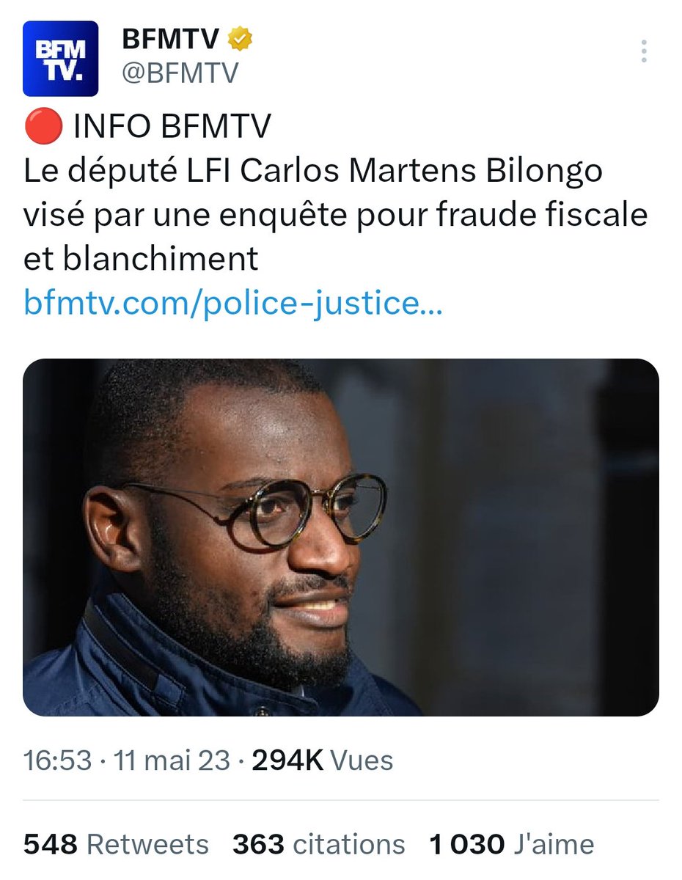Viewport: 682px width, 880px height.
Task: Show the 1 030 J'aime list
Action: pos(512,844)
